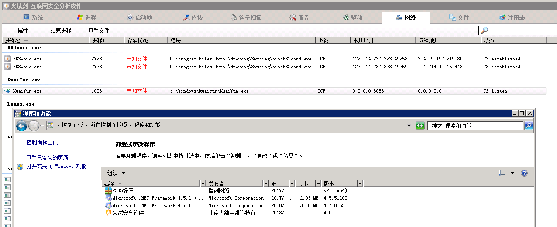Click the lsass.exe group header

point(21,104)
